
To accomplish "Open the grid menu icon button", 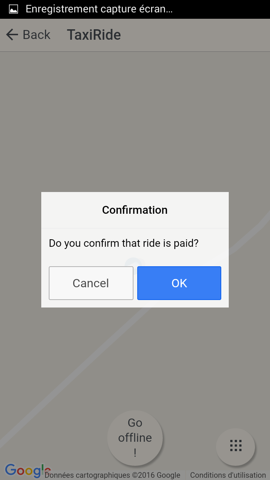I will 235,446.
